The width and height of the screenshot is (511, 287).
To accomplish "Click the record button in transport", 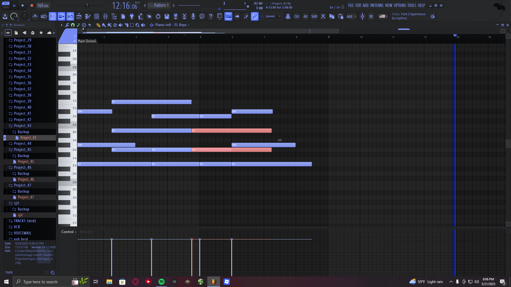I will (32, 5).
